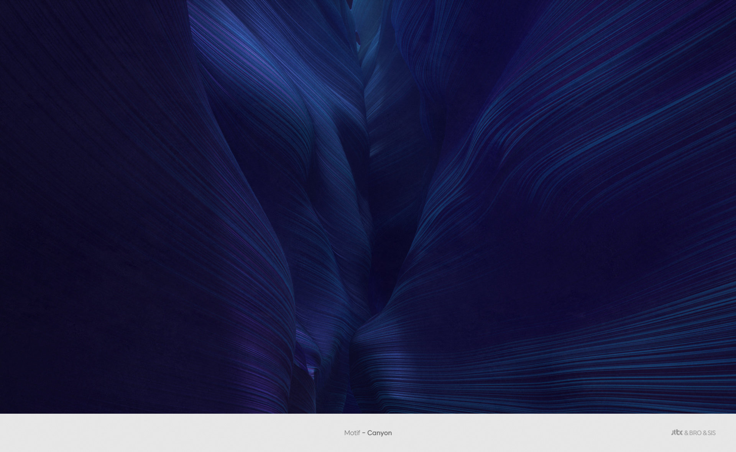Click the letter 'j' of jtbc logo

point(673,432)
